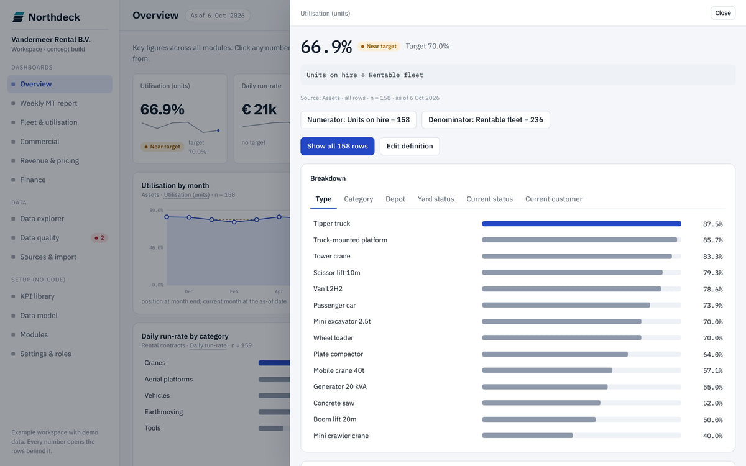The width and height of the screenshot is (746, 466).
Task: Click the Data quality alert badge showing 2
Action: [99, 238]
